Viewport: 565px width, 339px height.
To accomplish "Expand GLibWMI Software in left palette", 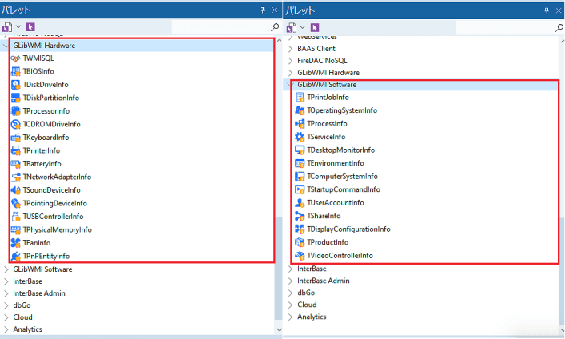I will click(6, 269).
